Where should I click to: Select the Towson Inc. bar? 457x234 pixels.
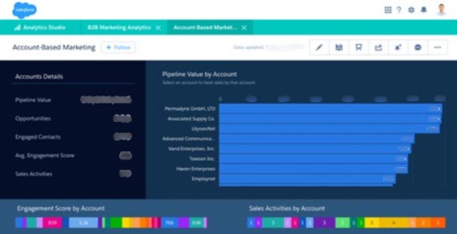314,159
